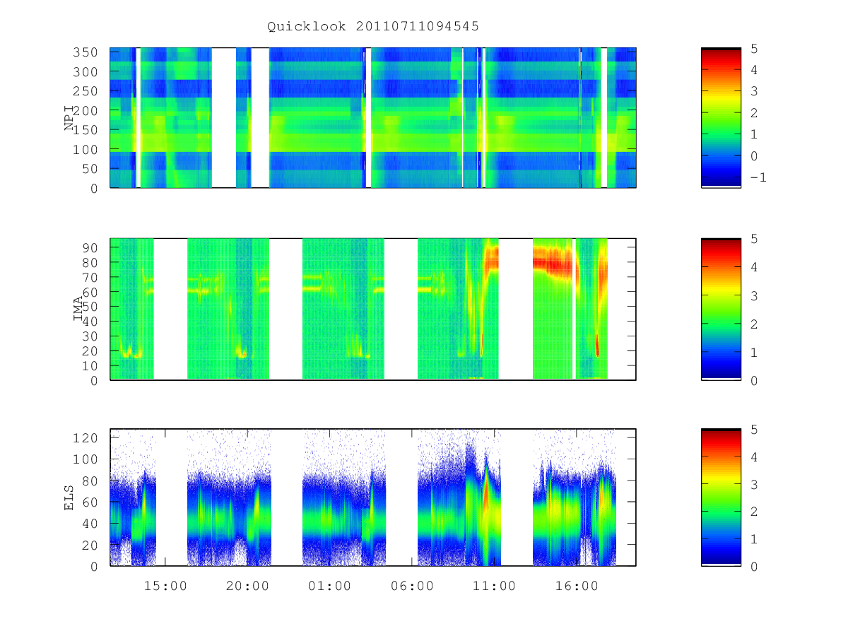Image resolution: width=848 pixels, height=636 pixels.
Task: Select the ELS axis label
Action: pos(69,497)
